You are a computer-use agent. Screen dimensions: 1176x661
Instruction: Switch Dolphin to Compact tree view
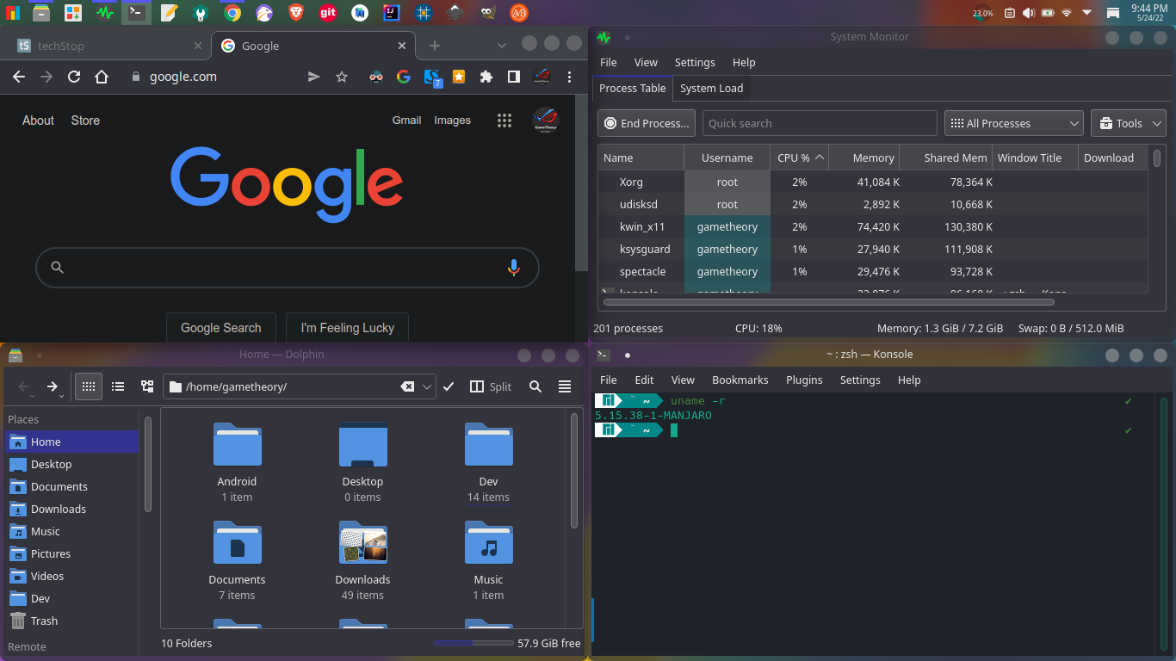tap(147, 386)
